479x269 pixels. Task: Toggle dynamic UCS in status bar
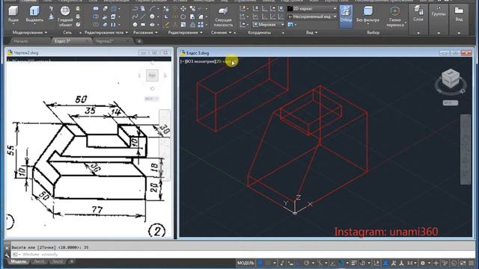376,263
